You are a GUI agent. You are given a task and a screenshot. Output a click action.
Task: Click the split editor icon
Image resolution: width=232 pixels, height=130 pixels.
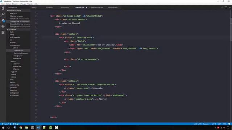[x=226, y=7]
